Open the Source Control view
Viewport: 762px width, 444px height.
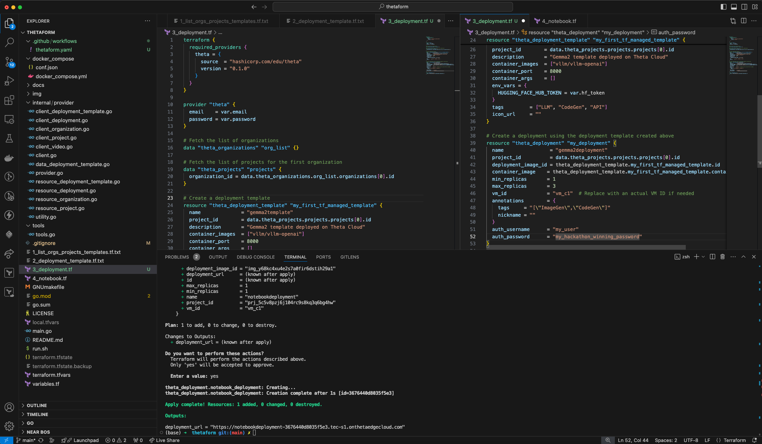[9, 62]
